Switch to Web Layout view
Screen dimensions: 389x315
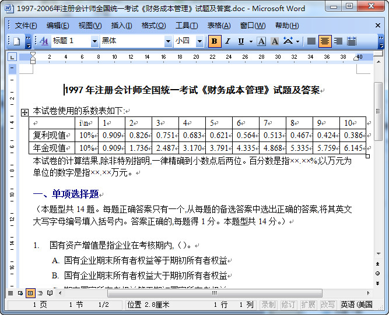20,293
